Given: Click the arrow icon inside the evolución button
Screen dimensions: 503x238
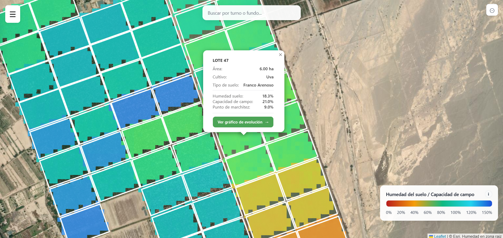Looking at the screenshot, I should 267,122.
